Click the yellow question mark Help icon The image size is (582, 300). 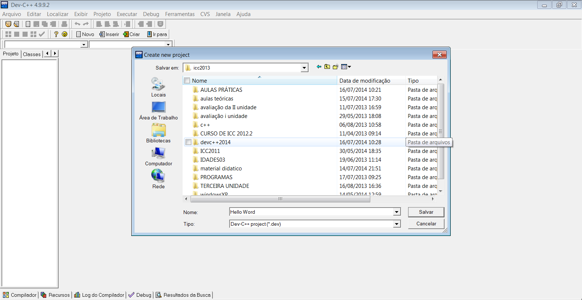[56, 34]
